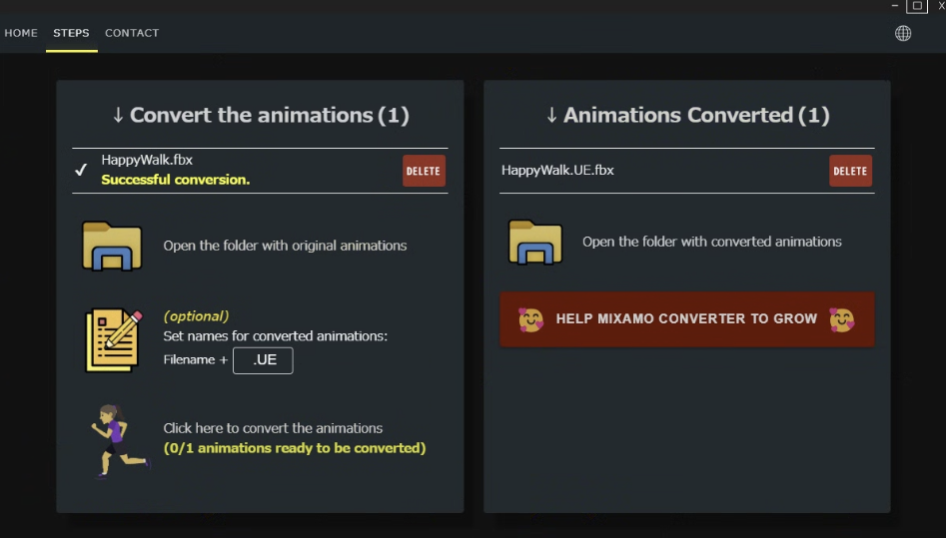This screenshot has width=946, height=538.
Task: Select the STEPS tab
Action: pos(71,33)
